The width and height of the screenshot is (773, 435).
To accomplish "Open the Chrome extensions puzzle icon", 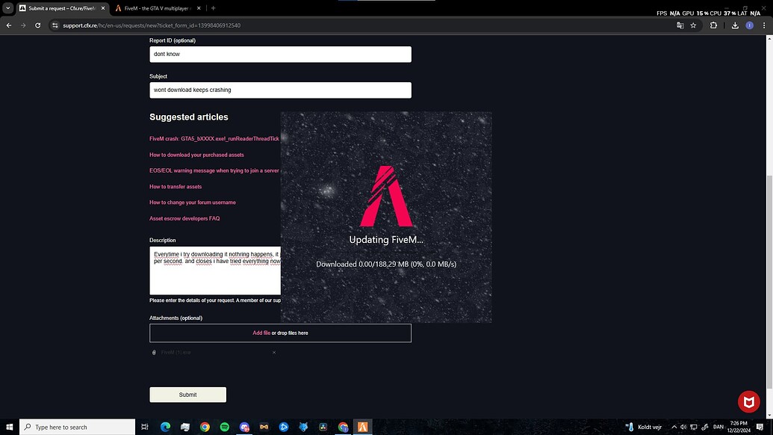I will pyautogui.click(x=713, y=25).
